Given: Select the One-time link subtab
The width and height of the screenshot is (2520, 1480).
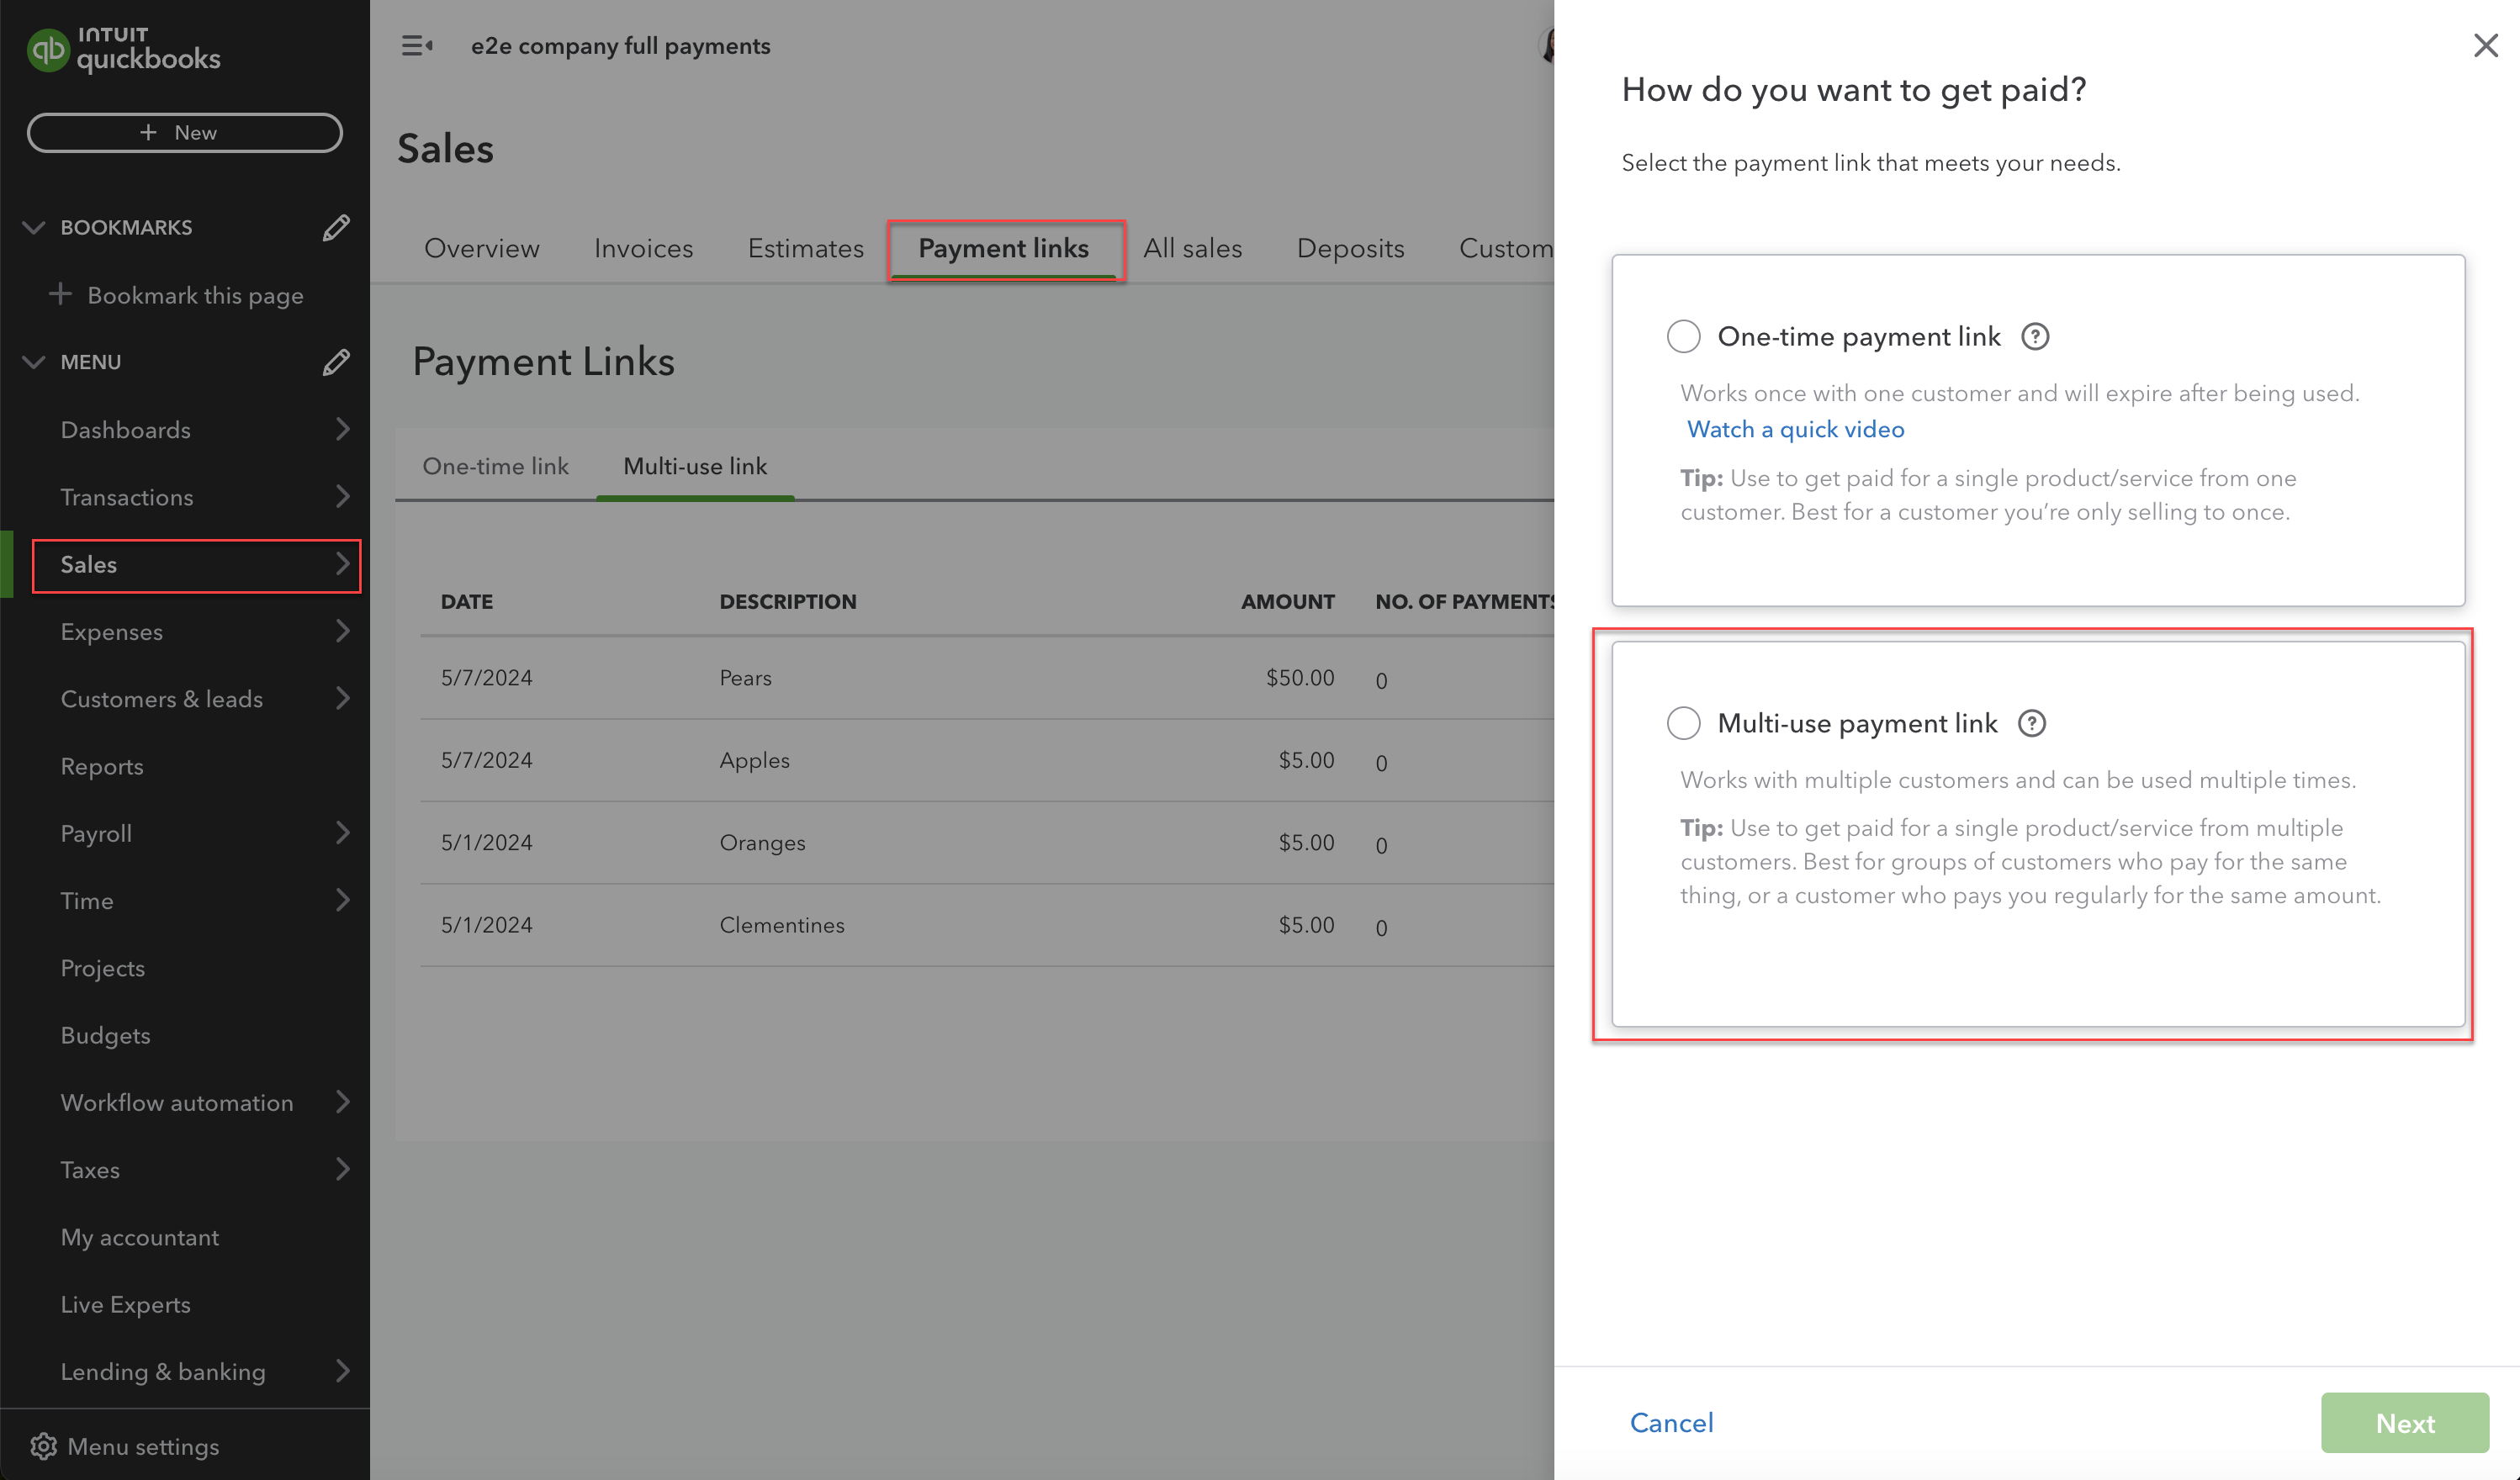Looking at the screenshot, I should click(x=495, y=466).
